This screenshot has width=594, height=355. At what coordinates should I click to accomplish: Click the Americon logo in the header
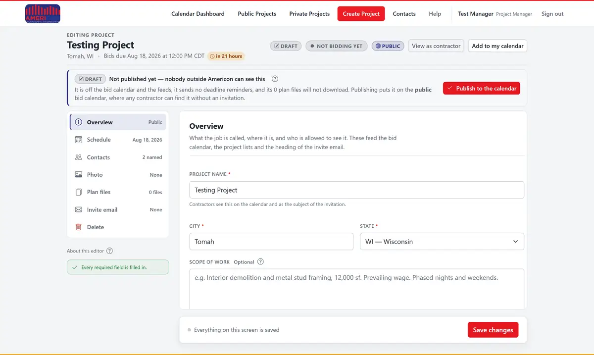coord(43,14)
